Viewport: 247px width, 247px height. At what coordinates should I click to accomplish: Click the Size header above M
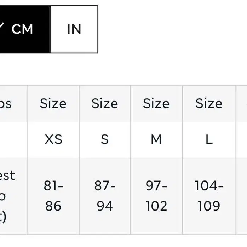[156, 103]
